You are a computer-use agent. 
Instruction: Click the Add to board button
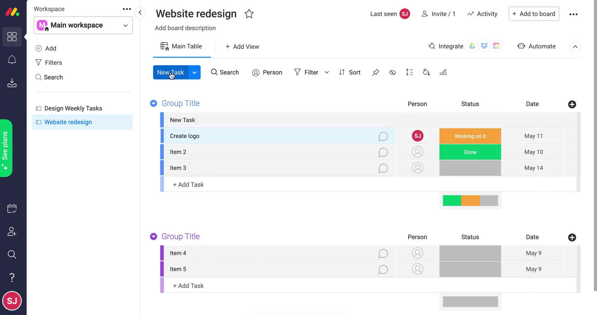click(534, 14)
